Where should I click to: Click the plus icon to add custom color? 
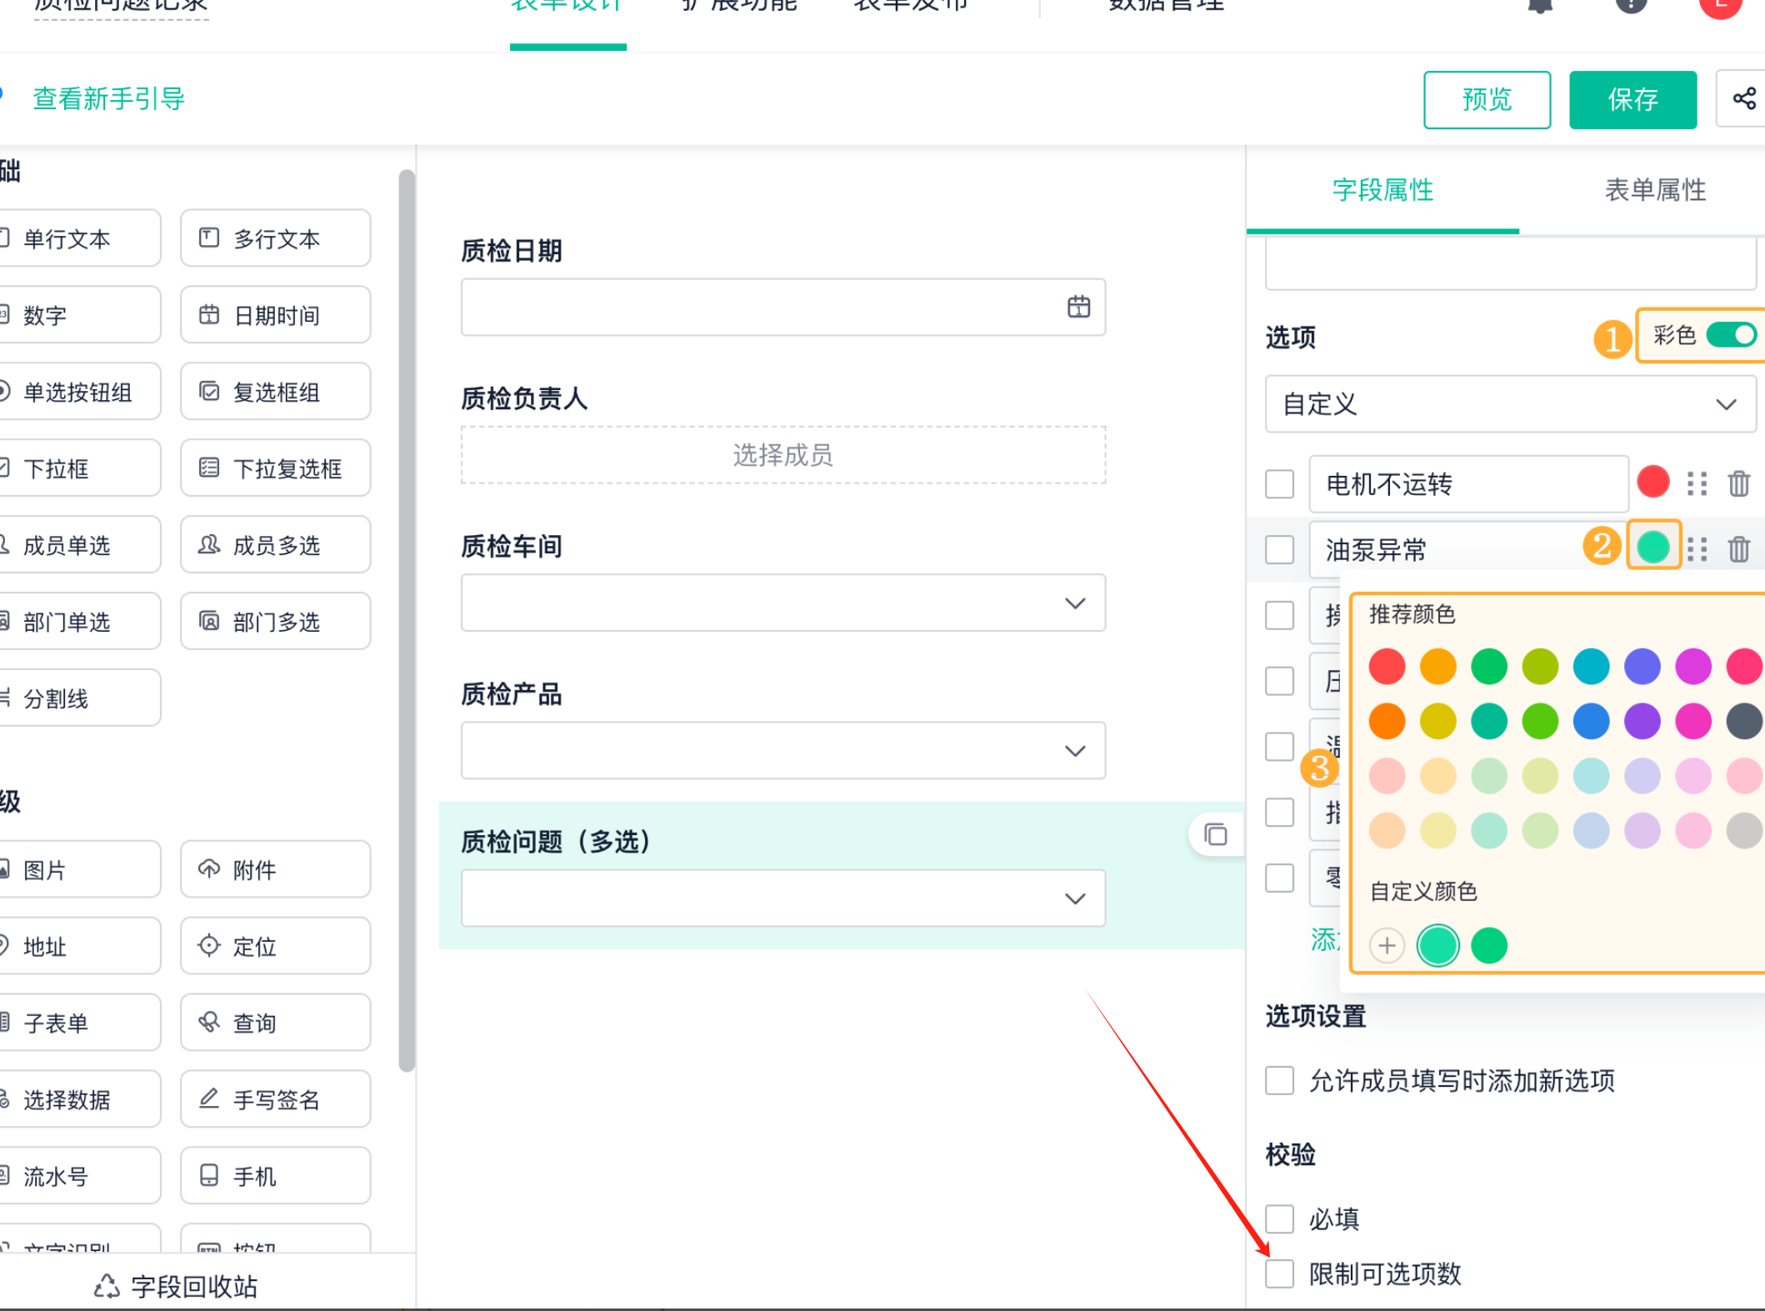(x=1387, y=945)
